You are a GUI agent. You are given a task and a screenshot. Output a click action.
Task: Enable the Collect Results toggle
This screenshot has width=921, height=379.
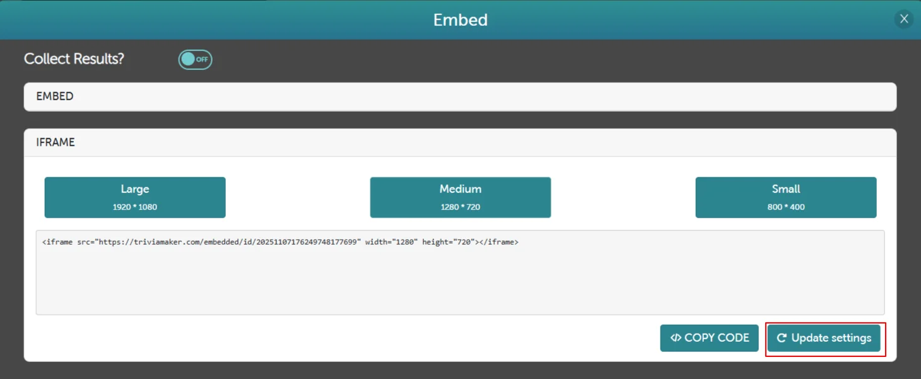click(x=194, y=59)
